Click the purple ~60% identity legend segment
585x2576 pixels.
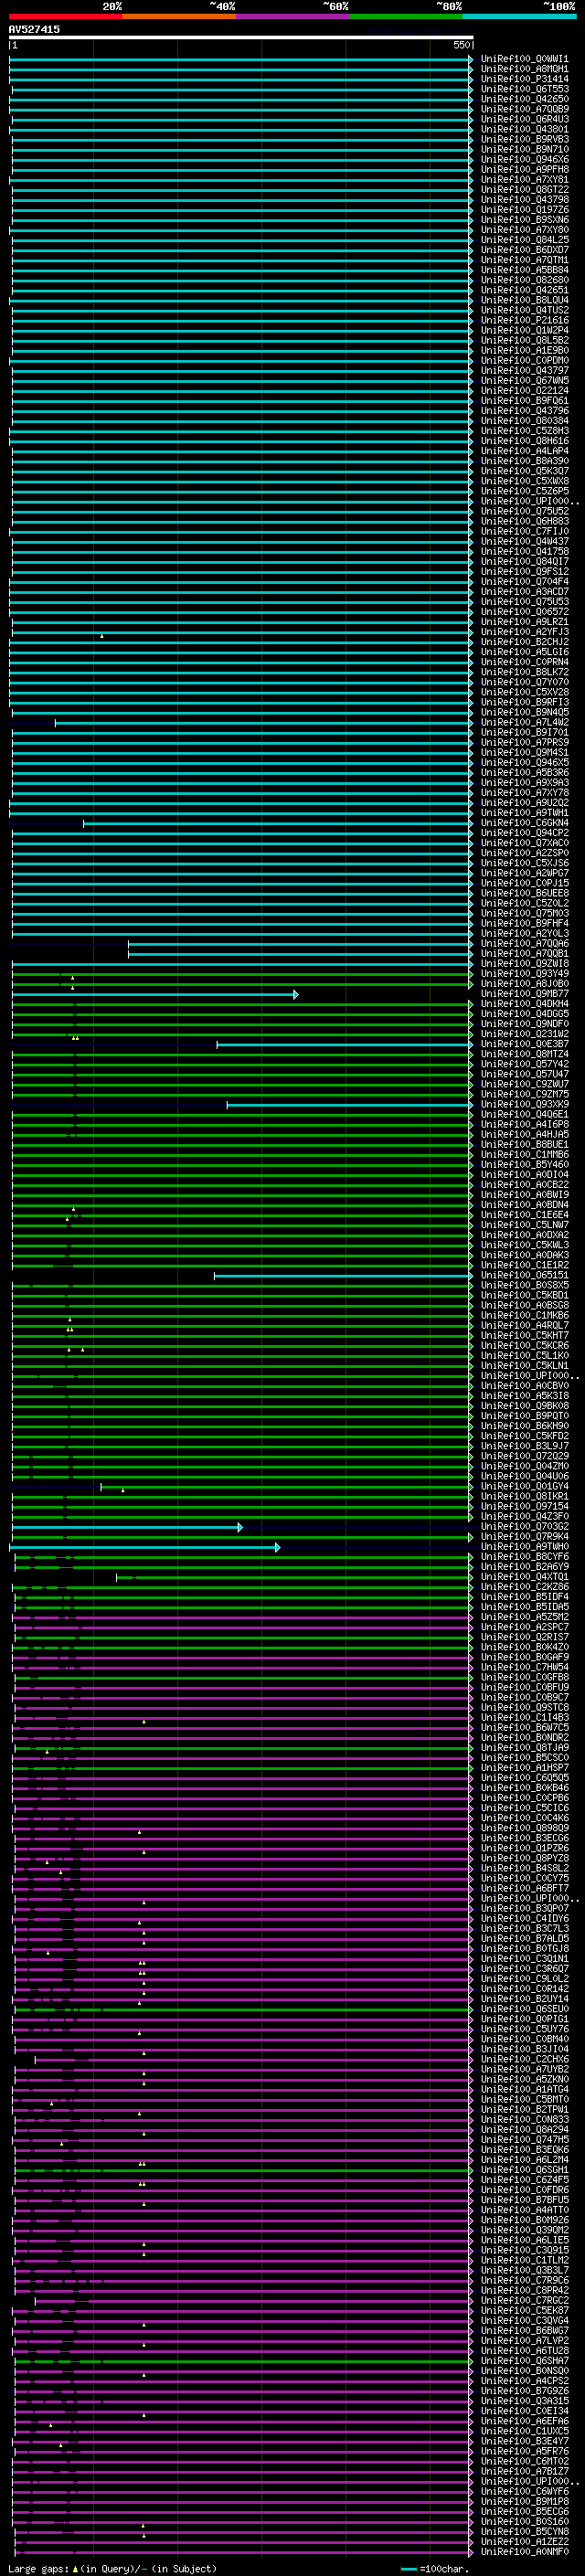coord(293,16)
